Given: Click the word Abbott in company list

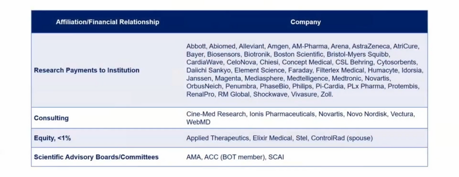Looking at the screenshot, I should tap(196, 46).
